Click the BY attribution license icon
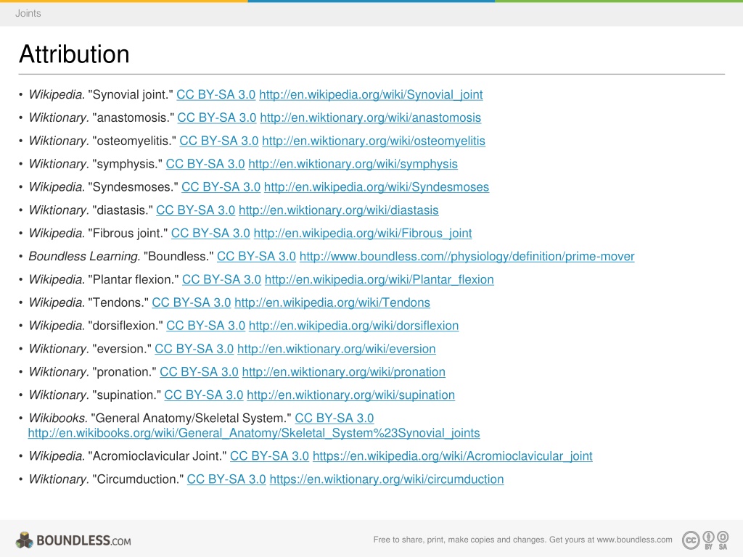This screenshot has width=743, height=557. coord(708,540)
